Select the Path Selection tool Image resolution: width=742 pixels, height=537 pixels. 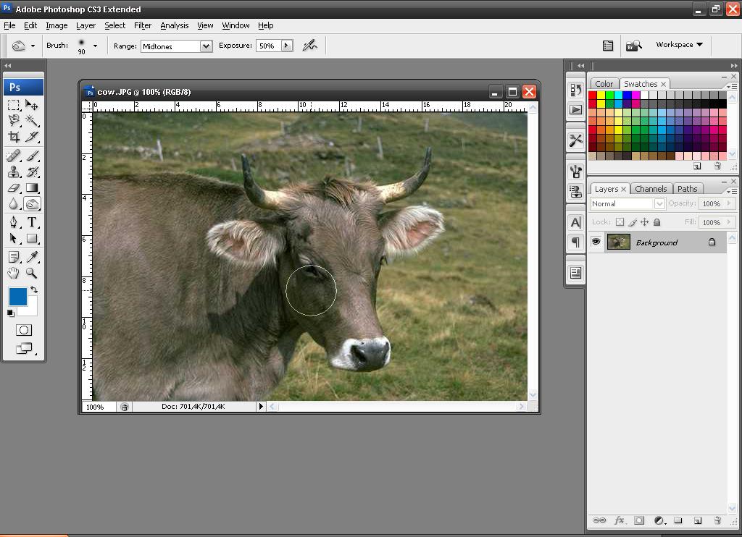click(14, 238)
